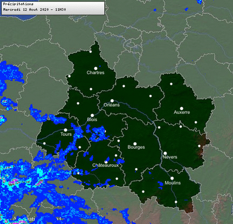Click the Moulins city marker dot
Viewport: 233px width, 224px height.
tap(172, 178)
